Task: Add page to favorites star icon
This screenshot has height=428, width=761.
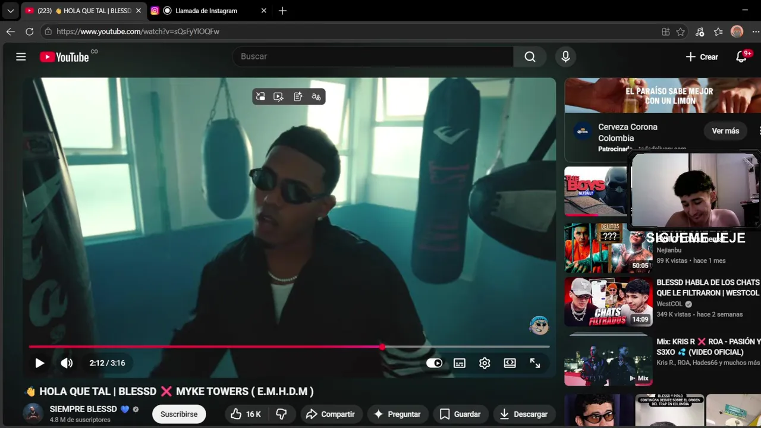Action: tap(681, 32)
